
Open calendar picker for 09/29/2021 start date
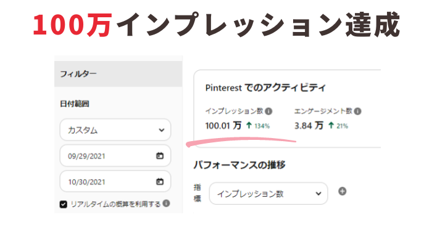160,156
